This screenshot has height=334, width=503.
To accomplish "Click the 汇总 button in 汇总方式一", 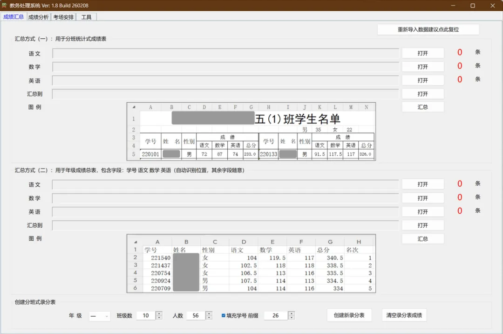I will 423,107.
